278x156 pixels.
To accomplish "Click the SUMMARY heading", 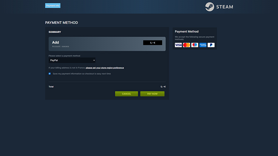I will 55,32.
